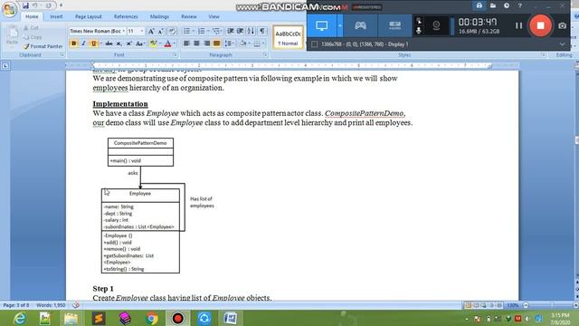Pause the Bandicam recording
This screenshot has height=326, width=579.
click(518, 25)
